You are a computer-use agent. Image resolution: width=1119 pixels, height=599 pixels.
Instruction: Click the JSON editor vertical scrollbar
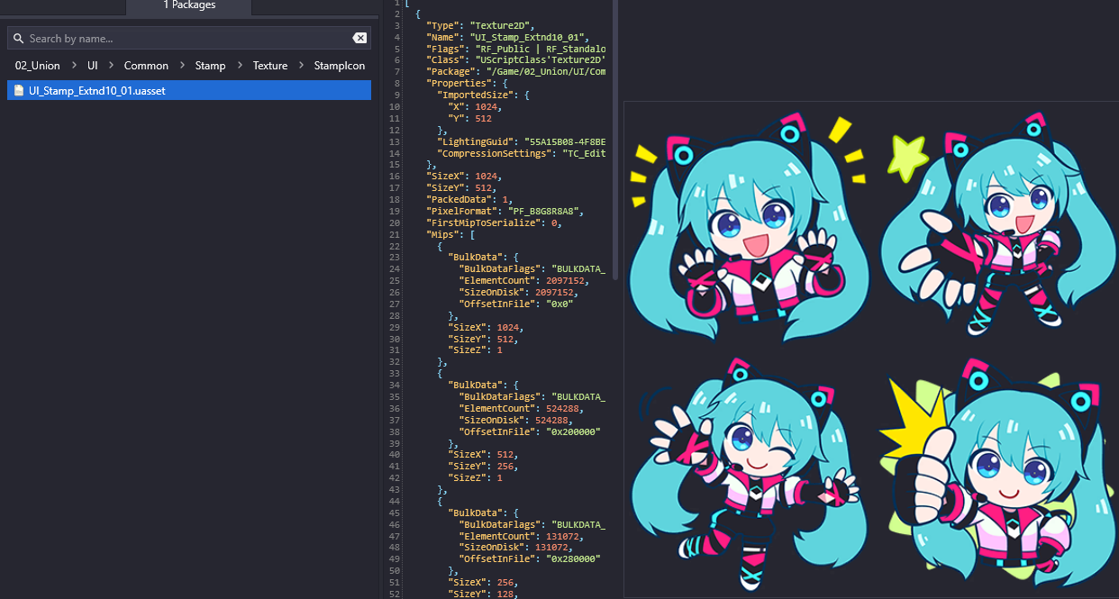(614, 140)
